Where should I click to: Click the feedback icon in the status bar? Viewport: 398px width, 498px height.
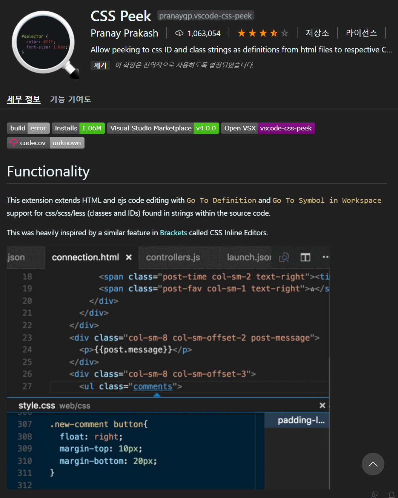pyautogui.click(x=375, y=494)
